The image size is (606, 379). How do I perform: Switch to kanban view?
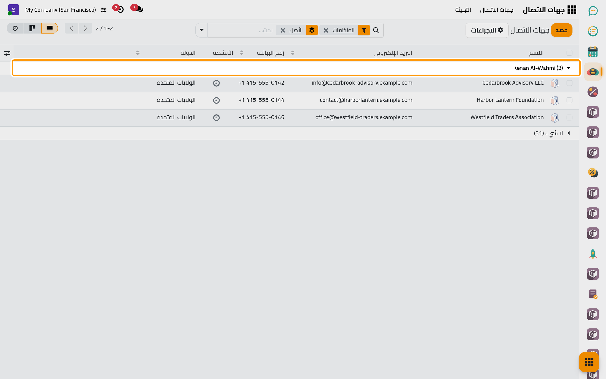33,28
